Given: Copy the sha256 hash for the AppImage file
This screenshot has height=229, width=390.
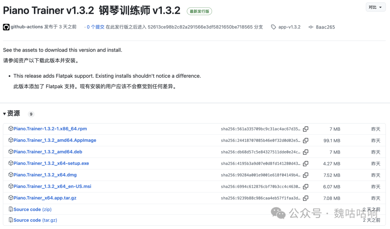Looking at the screenshot, I should pyautogui.click(x=306, y=141).
